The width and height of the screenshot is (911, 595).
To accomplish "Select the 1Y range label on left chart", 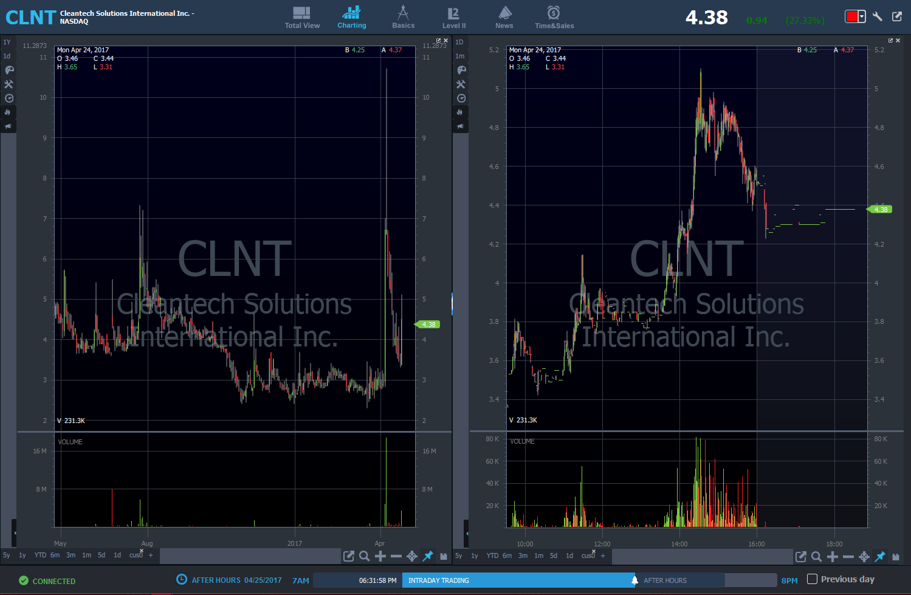I will pyautogui.click(x=7, y=42).
